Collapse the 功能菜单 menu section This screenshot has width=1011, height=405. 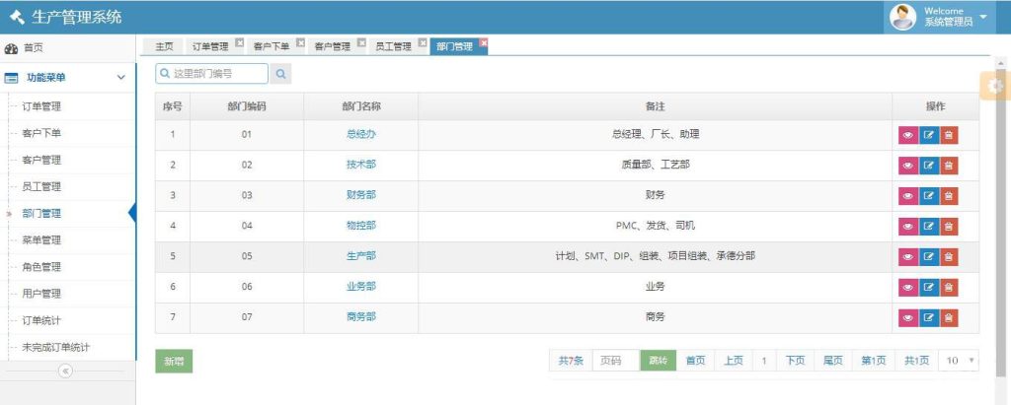(x=120, y=77)
